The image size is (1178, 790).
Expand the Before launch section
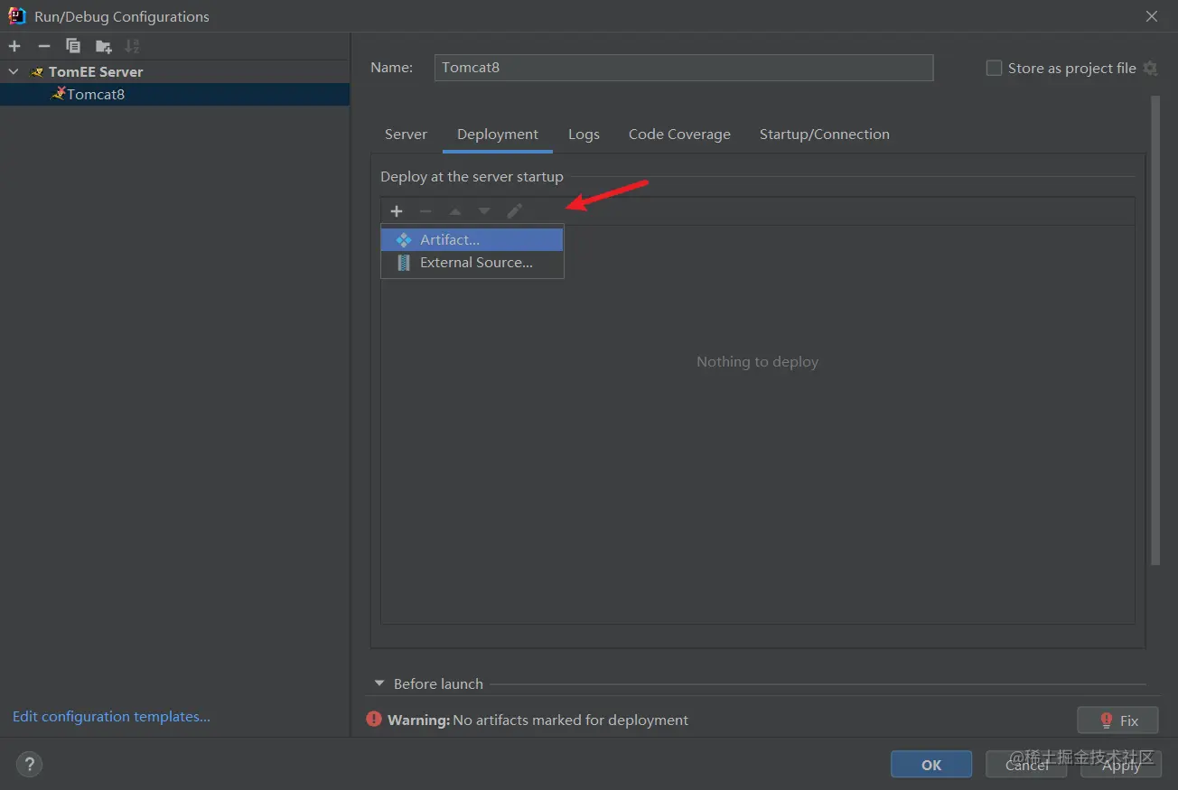click(379, 684)
